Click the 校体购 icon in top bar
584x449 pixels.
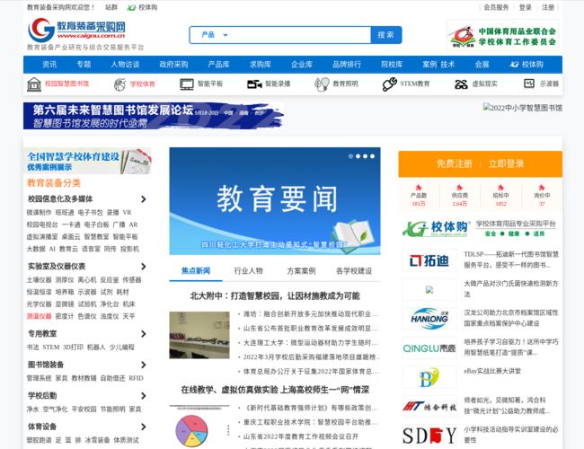131,7
